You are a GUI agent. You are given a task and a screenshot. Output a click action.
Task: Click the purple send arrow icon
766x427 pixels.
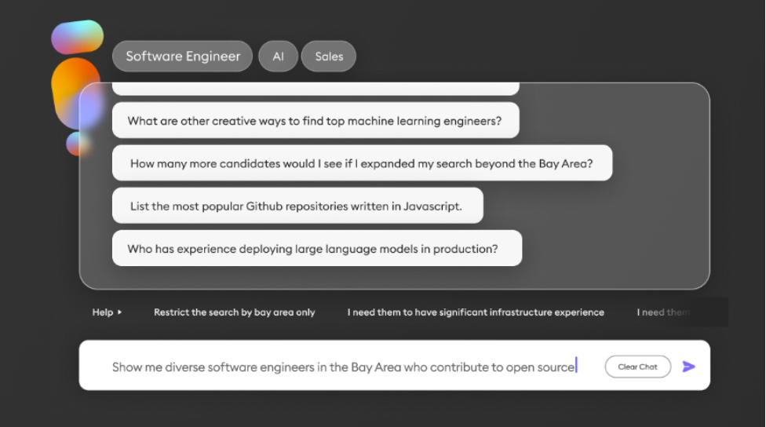689,367
